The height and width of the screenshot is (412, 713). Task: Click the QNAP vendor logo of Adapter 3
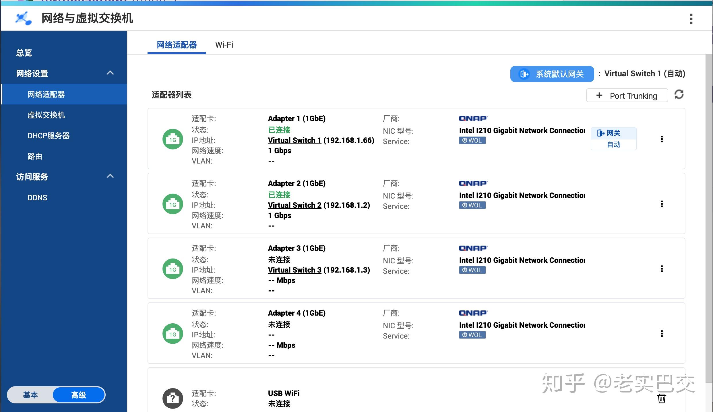[473, 248]
